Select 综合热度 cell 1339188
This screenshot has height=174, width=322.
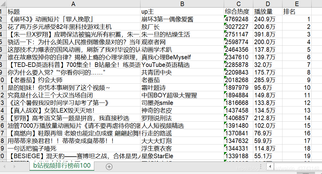[238, 156]
